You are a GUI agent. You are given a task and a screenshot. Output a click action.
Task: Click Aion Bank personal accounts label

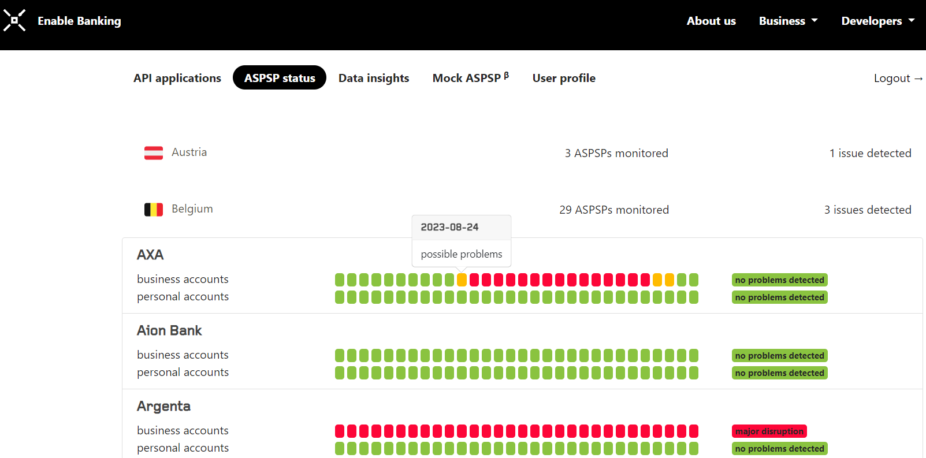[183, 372]
